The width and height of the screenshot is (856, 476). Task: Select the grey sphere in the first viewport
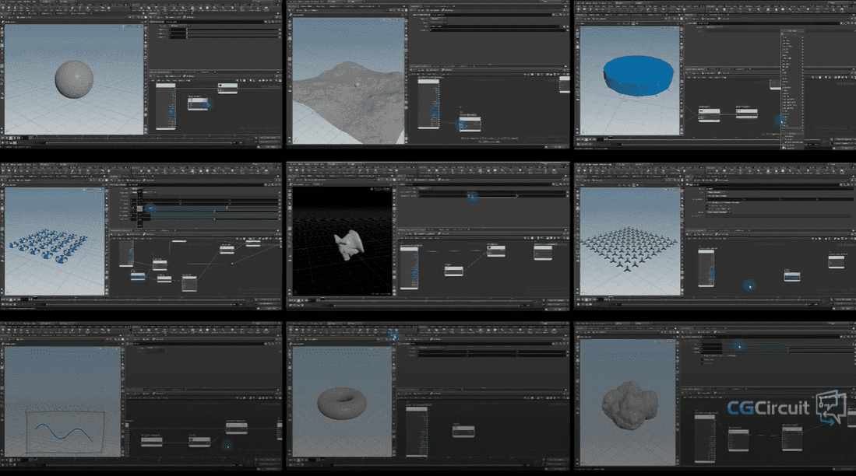74,79
